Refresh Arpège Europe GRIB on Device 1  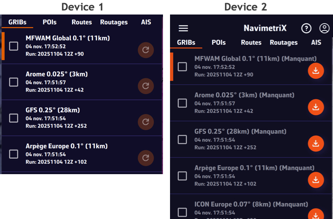pos(145,157)
